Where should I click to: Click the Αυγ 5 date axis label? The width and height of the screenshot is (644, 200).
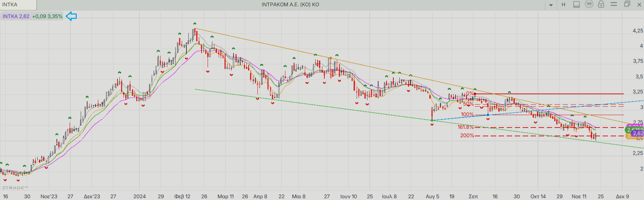click(432, 196)
